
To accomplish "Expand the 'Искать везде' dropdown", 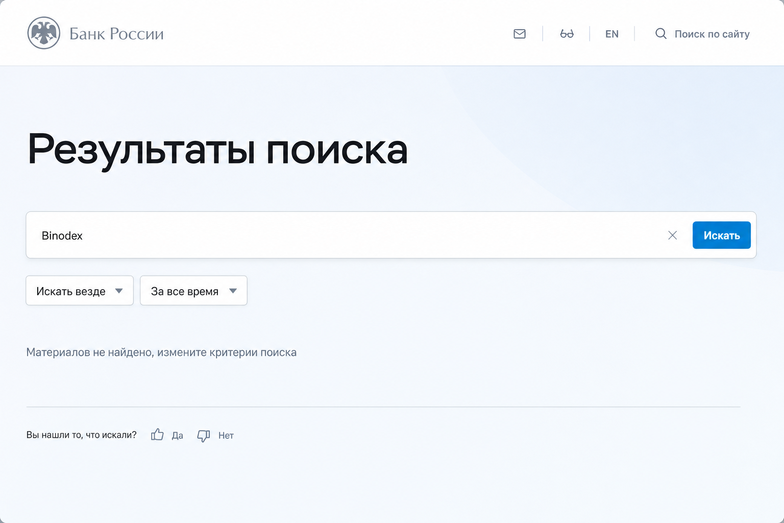I will tap(80, 291).
